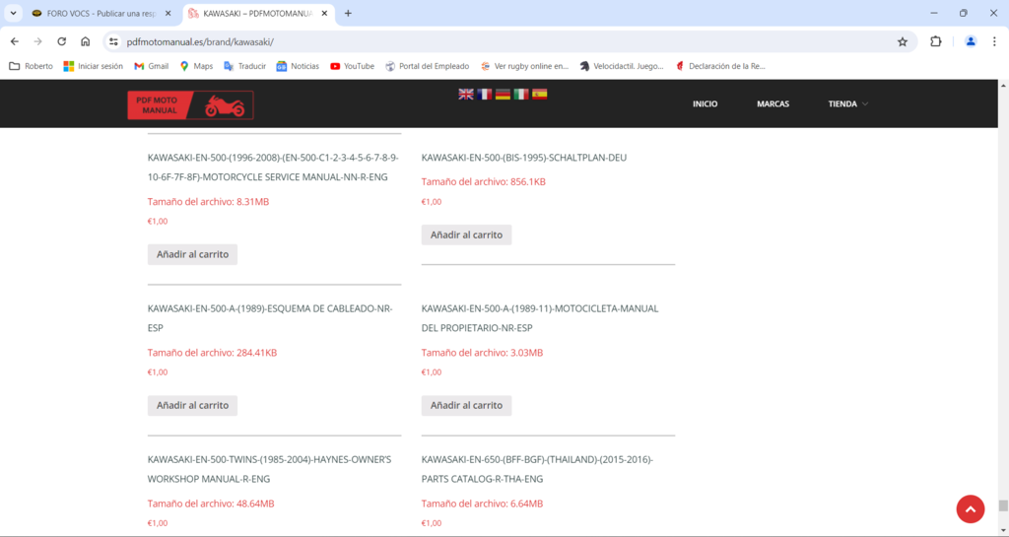
Task: Click 'Tamaño del archivo: 856.1KB' text
Action: (x=483, y=182)
